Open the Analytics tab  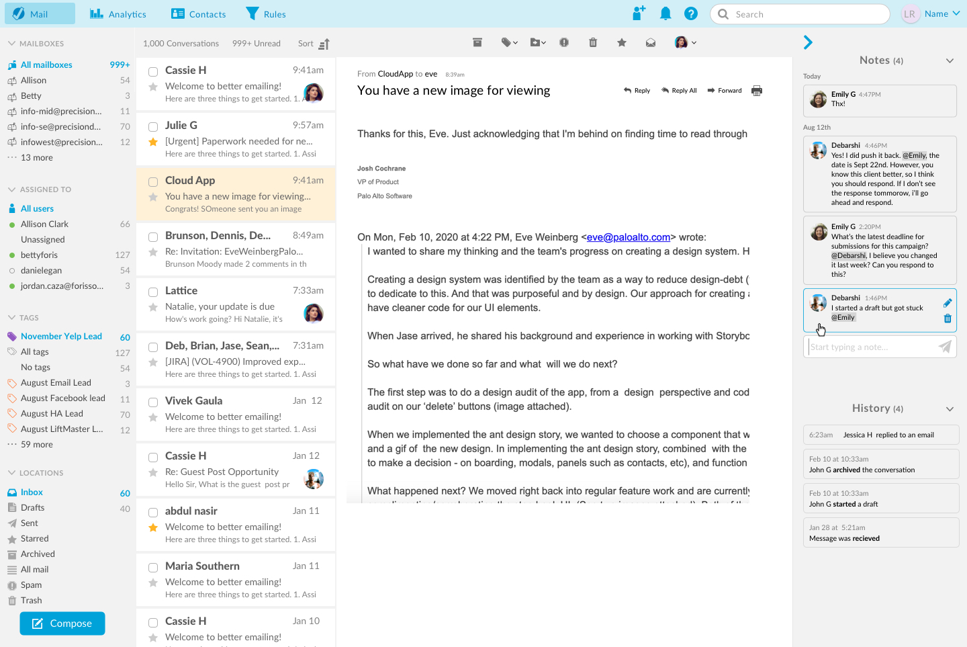(x=118, y=13)
